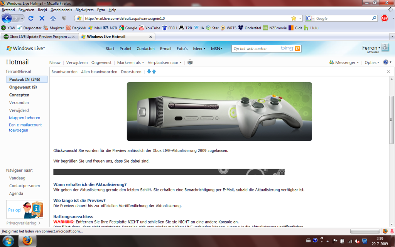This screenshot has height=247, width=395.
Task: Click the Forward navigation arrow
Action: (x=15, y=19)
